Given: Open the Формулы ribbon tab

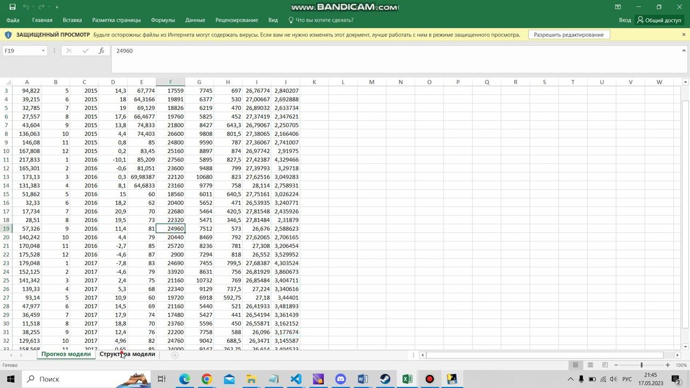Looking at the screenshot, I should coord(163,20).
